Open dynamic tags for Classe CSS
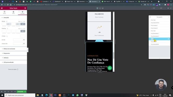173x97 pixels. (x=24, y=44)
